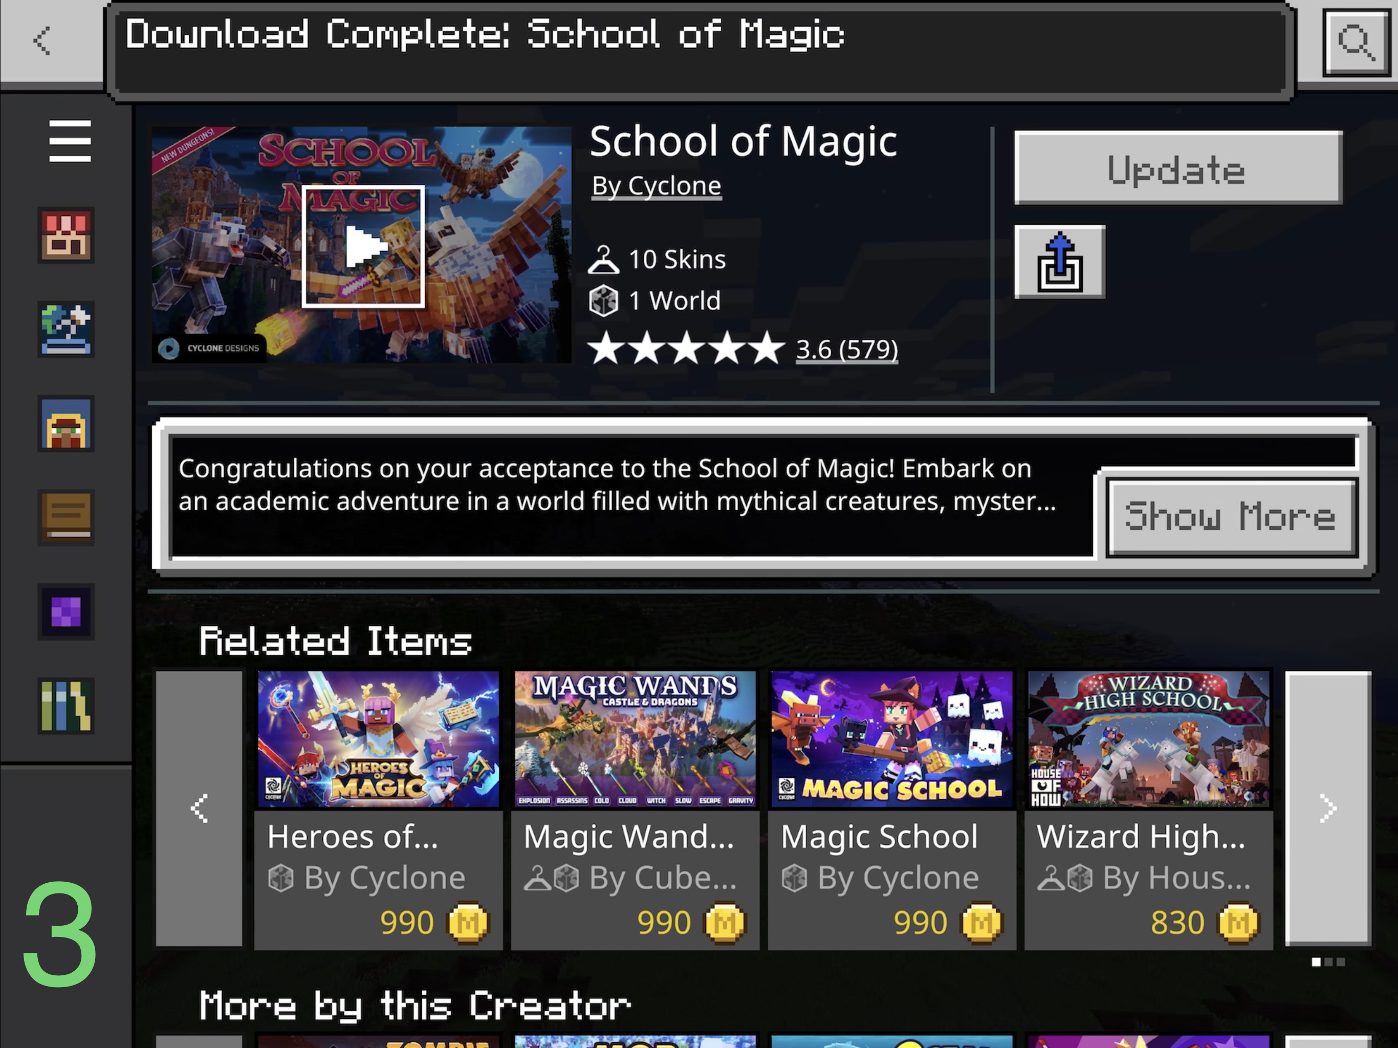Open the By Cyclone creator link
Image resolution: width=1398 pixels, height=1048 pixels.
pos(656,186)
